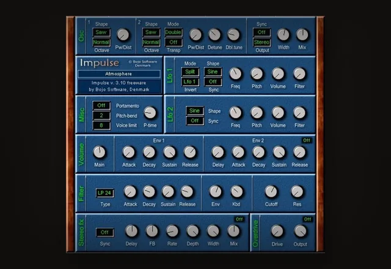Screen dimensions: 391x269
Task: Click the Filter Attack knob
Action: (130, 191)
